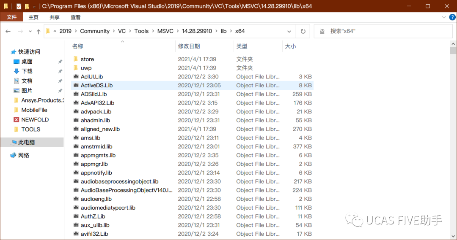Open the recent locations dropdown arrow

point(30,31)
